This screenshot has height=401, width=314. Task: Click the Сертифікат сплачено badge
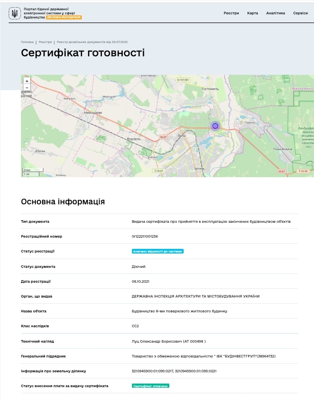click(x=150, y=386)
